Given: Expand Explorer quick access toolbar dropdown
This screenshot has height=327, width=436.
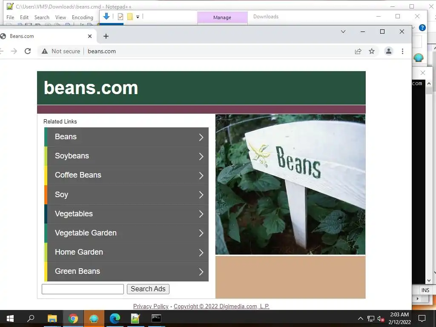Looking at the screenshot, I should coord(138,17).
